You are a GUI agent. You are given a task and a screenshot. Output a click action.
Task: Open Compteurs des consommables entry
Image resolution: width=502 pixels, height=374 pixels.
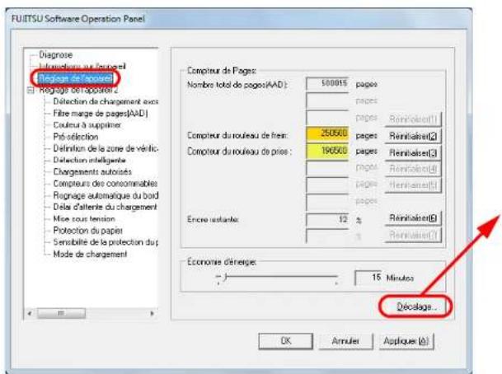click(x=106, y=184)
